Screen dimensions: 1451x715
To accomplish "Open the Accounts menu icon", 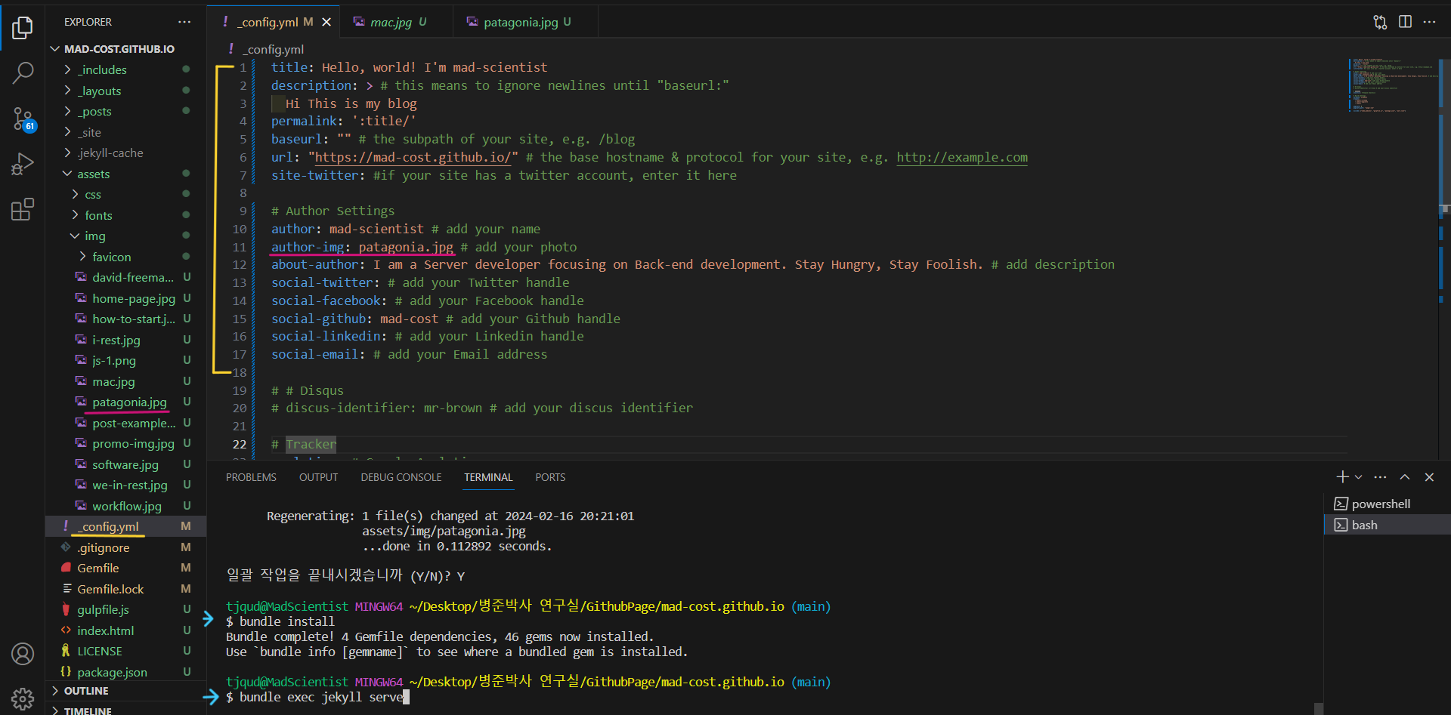I will [x=23, y=654].
